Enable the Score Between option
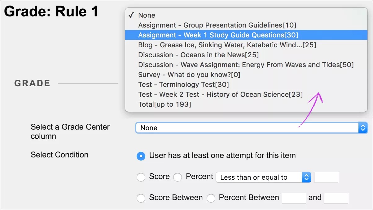The image size is (373, 210). tap(141, 198)
